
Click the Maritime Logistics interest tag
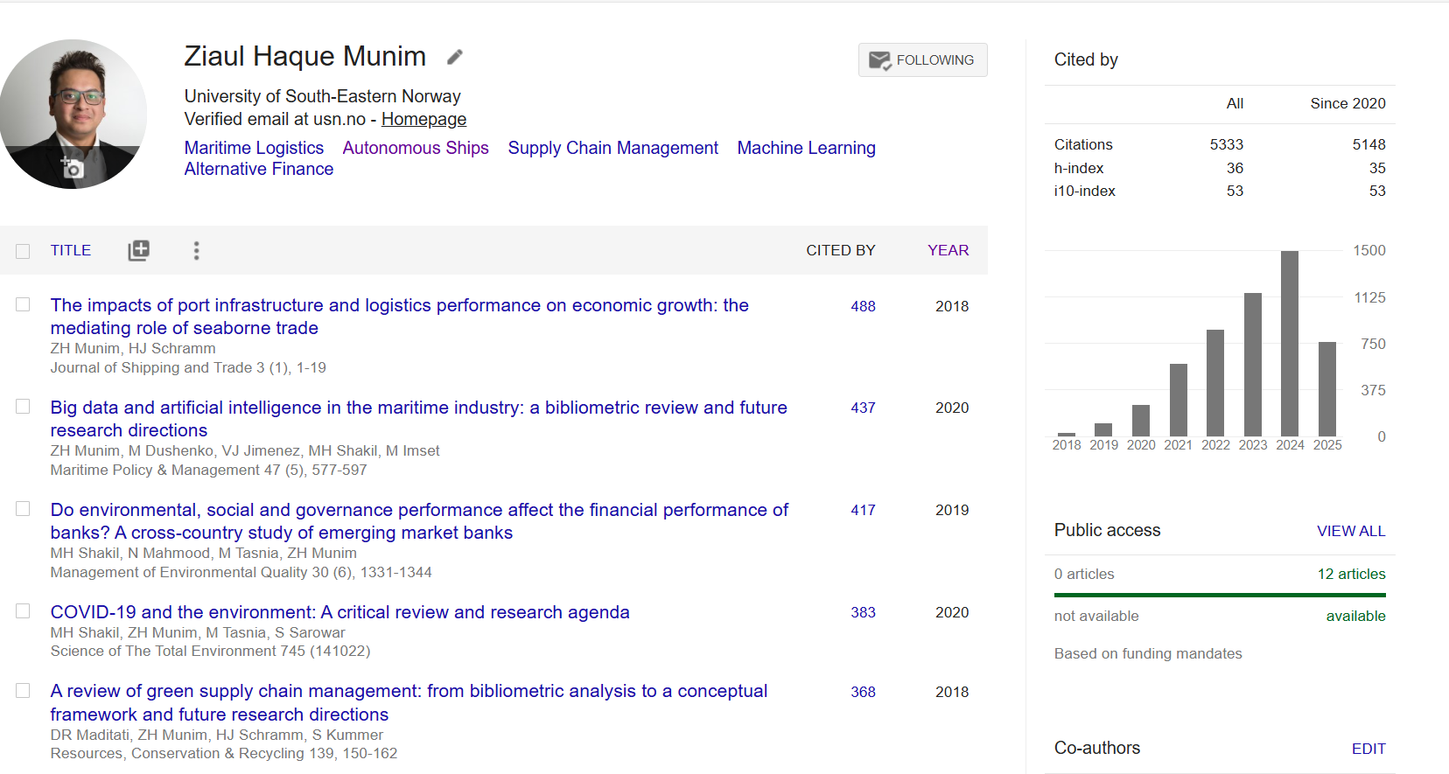click(x=254, y=148)
